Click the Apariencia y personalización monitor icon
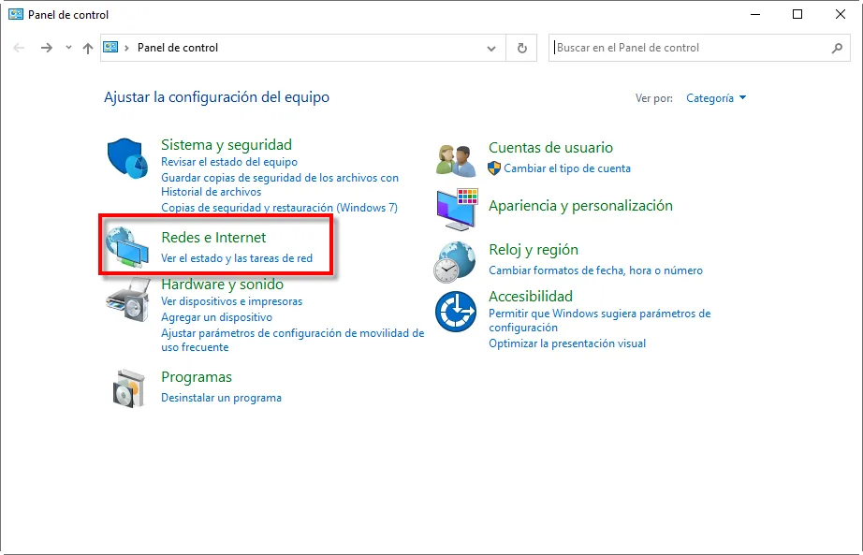The image size is (863, 555). [x=457, y=210]
